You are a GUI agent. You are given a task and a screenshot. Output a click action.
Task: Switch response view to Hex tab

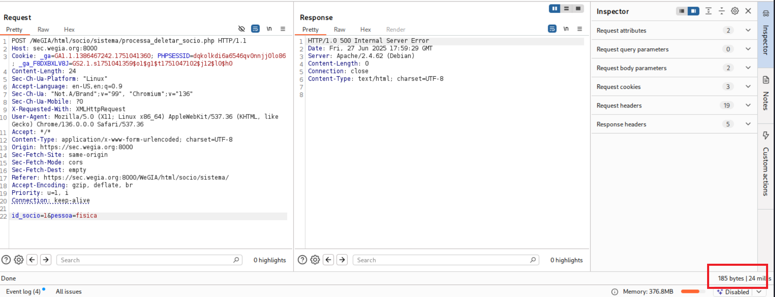(x=366, y=30)
